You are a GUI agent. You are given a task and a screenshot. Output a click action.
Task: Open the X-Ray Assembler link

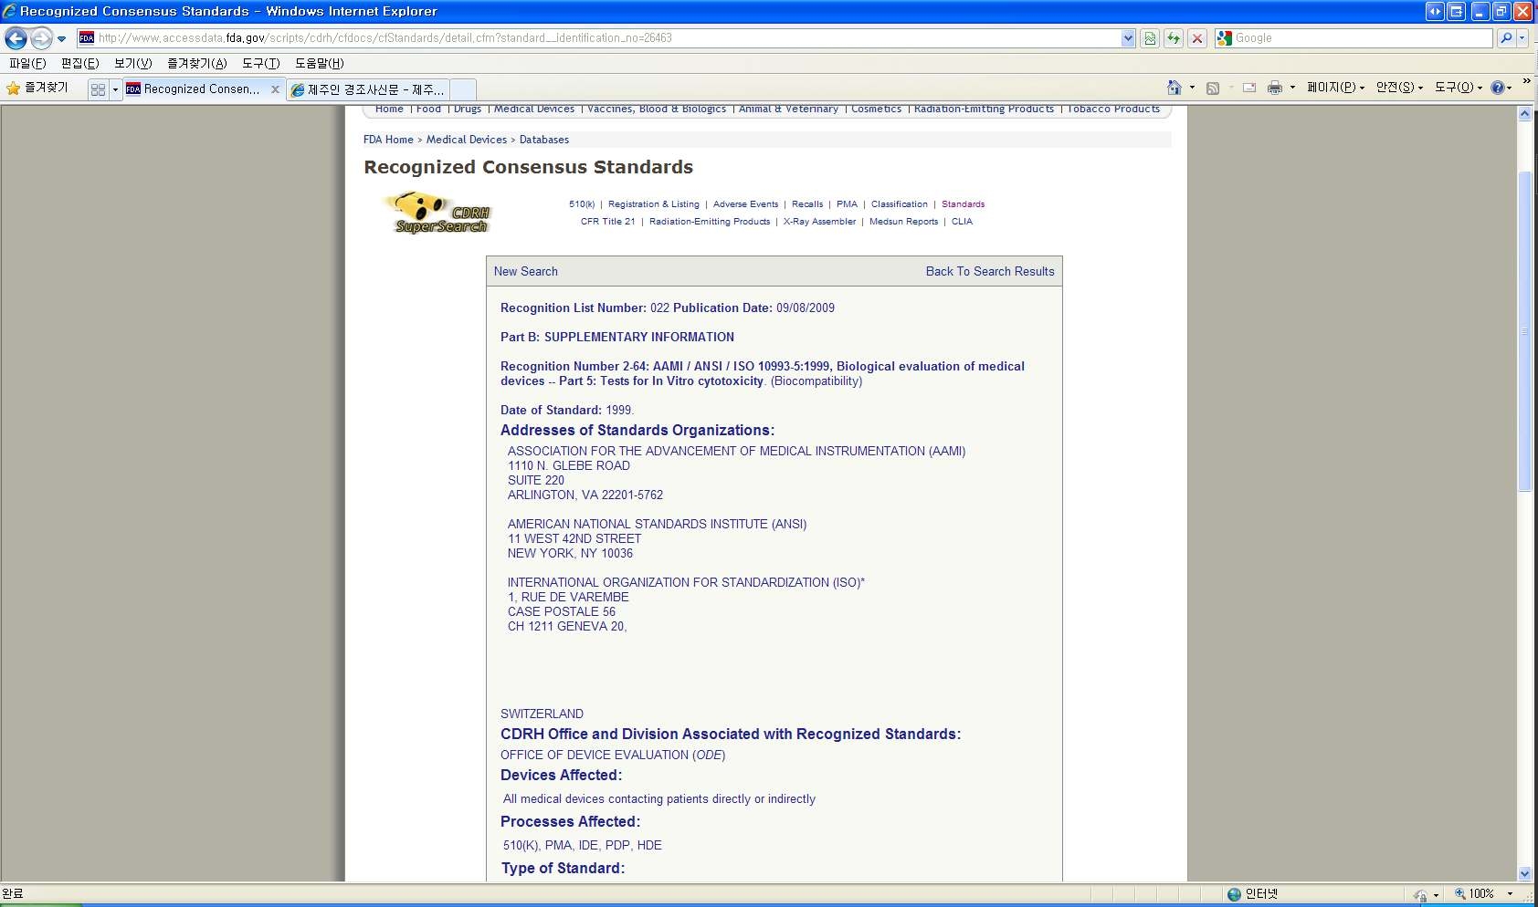(x=820, y=222)
